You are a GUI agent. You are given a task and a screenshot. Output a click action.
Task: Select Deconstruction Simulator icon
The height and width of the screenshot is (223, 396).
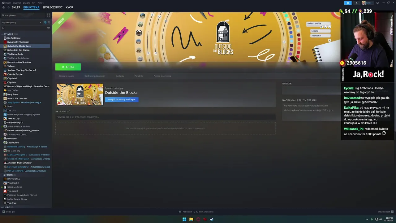click(x=5, y=62)
